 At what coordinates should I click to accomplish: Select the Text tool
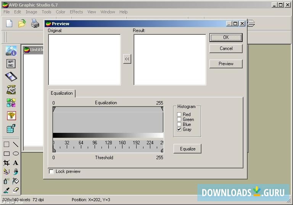16,163
